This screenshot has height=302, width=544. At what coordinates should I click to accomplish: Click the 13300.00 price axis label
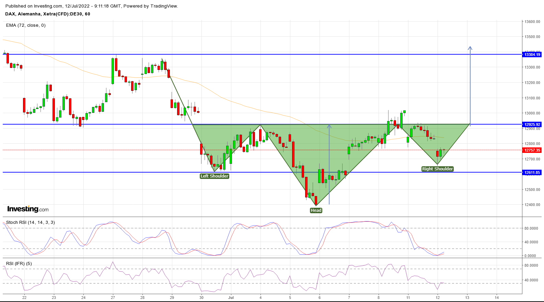(532, 67)
